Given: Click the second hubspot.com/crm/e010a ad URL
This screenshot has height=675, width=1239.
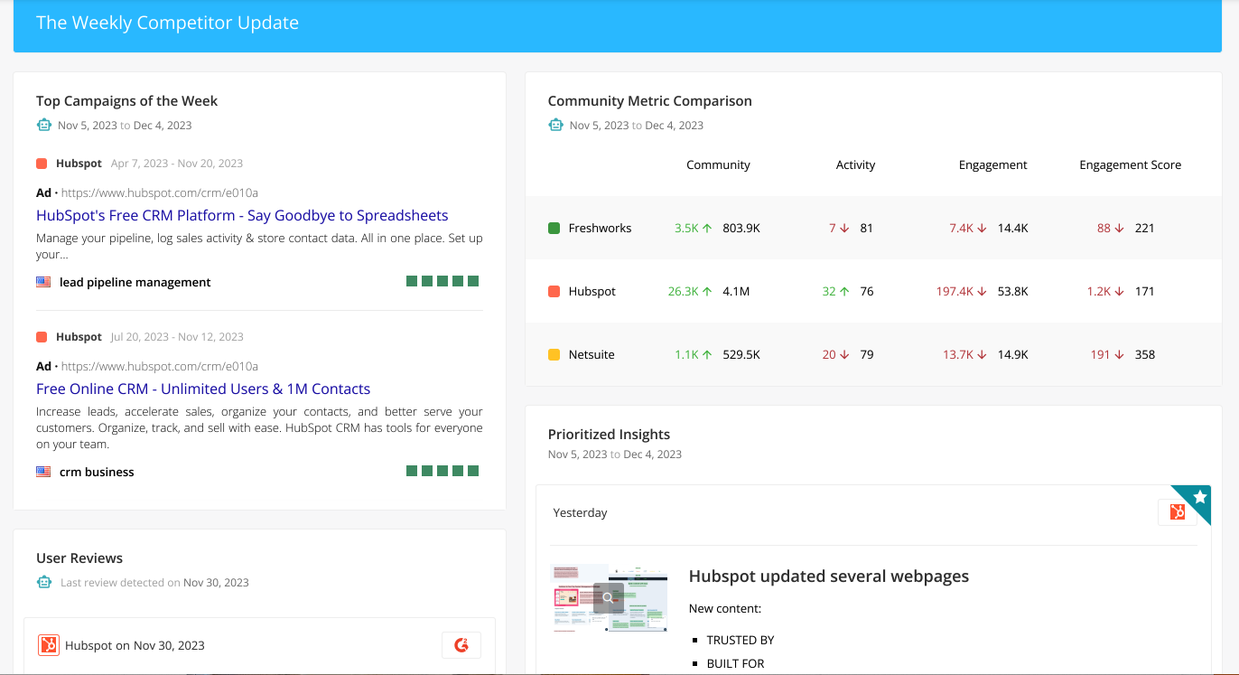Looking at the screenshot, I should tap(160, 366).
